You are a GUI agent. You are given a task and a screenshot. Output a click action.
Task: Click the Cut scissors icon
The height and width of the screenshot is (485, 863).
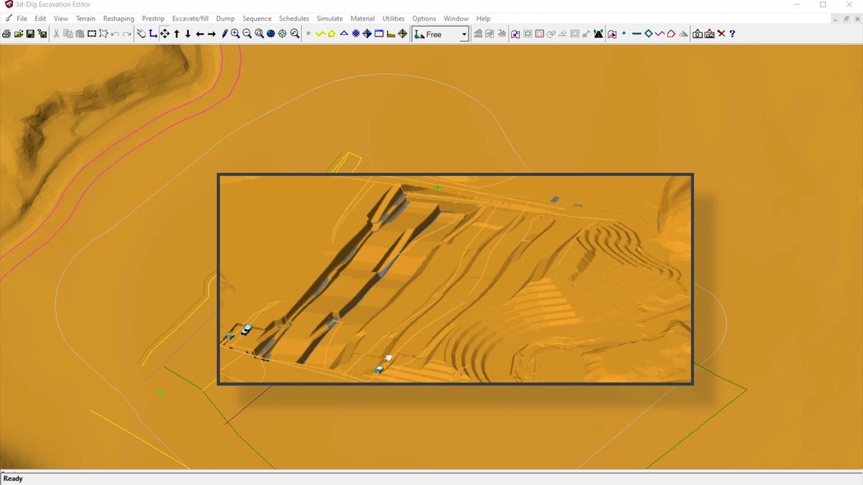pyautogui.click(x=56, y=34)
